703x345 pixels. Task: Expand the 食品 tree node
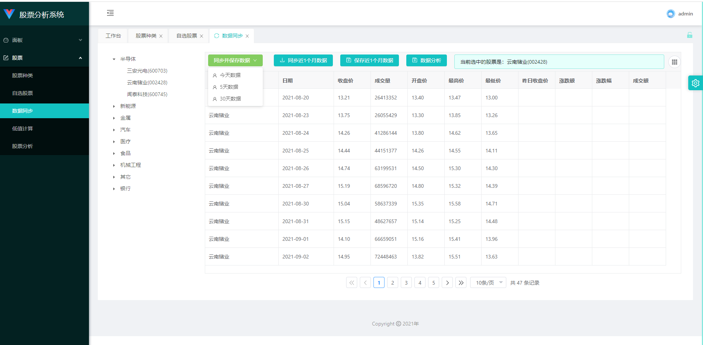pos(114,154)
